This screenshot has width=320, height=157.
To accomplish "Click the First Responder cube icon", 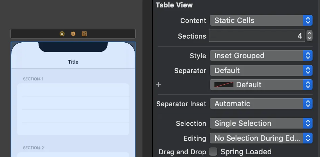I will [x=73, y=34].
